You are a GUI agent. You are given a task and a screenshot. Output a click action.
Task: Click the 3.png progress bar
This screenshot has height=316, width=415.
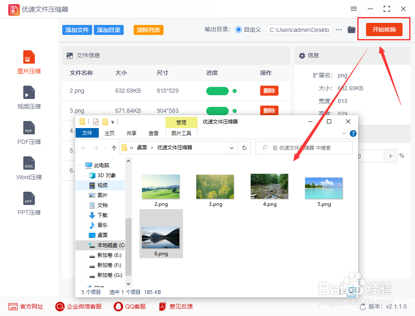[217, 111]
